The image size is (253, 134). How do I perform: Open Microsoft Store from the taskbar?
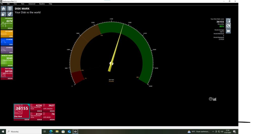pos(63,131)
